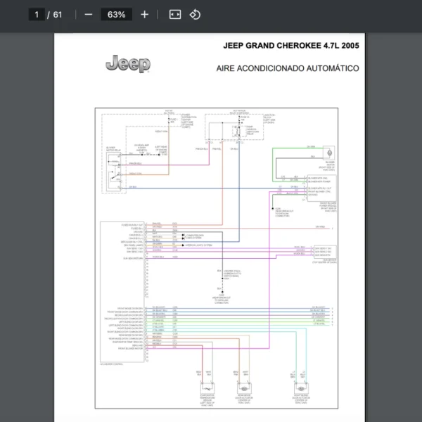Click the rear mode door actuator symbol
The width and height of the screenshot is (422, 422).
click(x=243, y=388)
